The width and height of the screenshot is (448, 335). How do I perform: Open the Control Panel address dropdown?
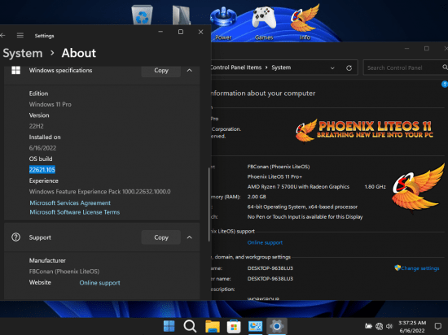click(x=332, y=67)
